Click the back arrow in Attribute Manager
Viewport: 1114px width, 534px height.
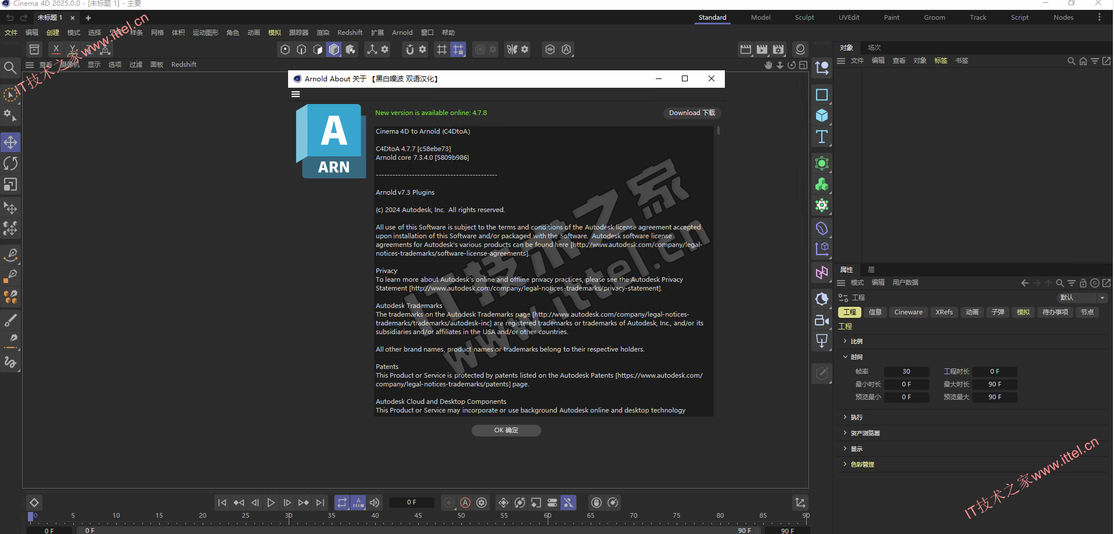pos(1025,283)
